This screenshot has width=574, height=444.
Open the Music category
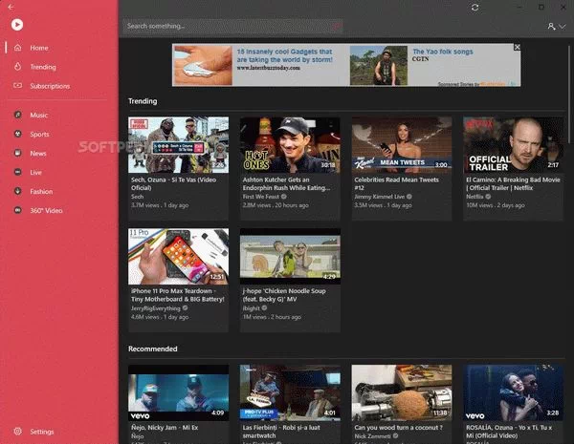(38, 116)
